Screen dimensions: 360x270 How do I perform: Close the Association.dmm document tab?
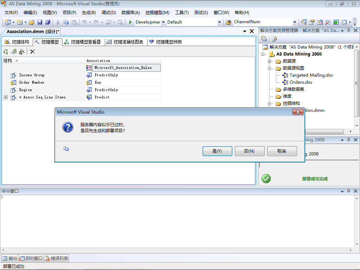[x=252, y=31]
